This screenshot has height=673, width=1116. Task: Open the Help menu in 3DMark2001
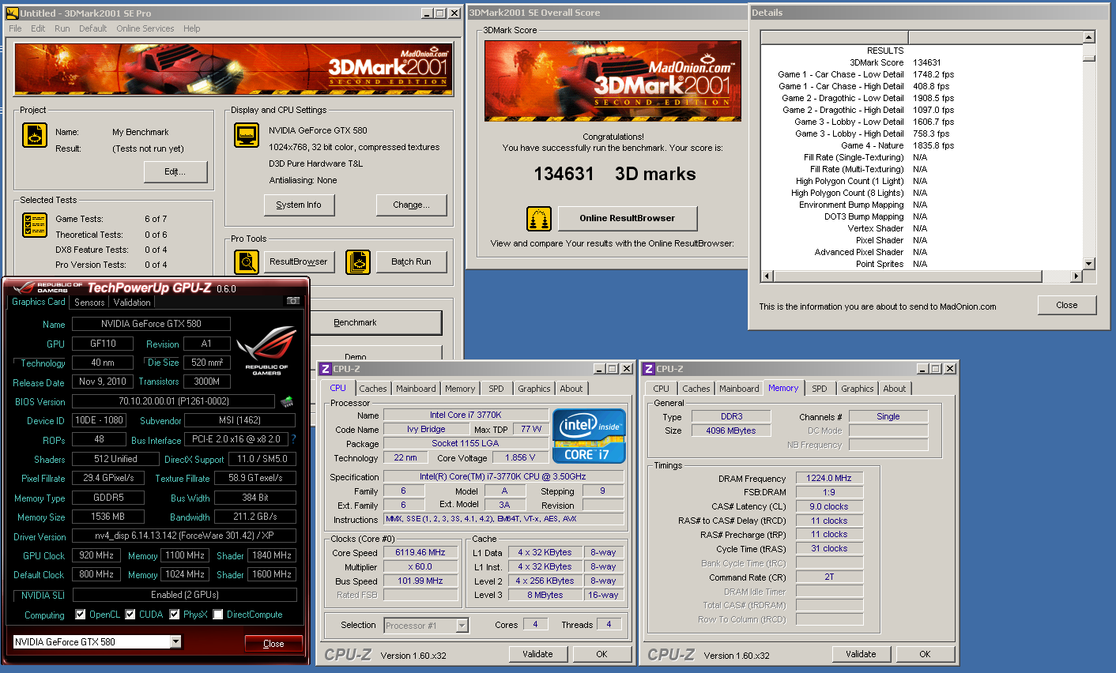(x=192, y=28)
